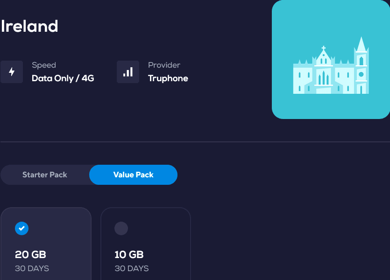Select the Value Pack tab
Image resolution: width=390 pixels, height=280 pixels.
[134, 175]
